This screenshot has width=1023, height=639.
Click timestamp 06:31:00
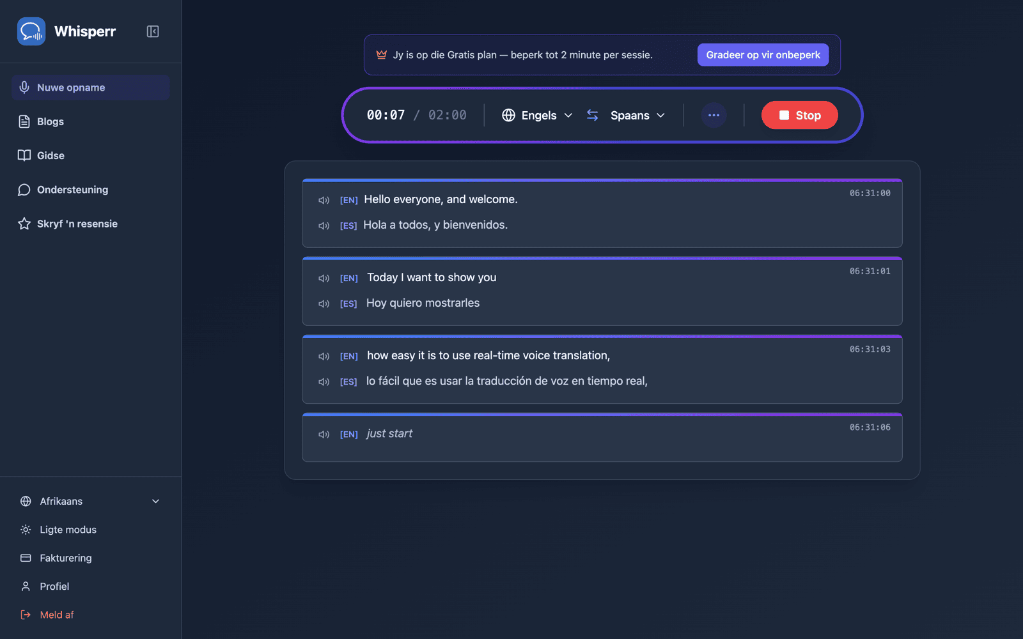pos(870,193)
